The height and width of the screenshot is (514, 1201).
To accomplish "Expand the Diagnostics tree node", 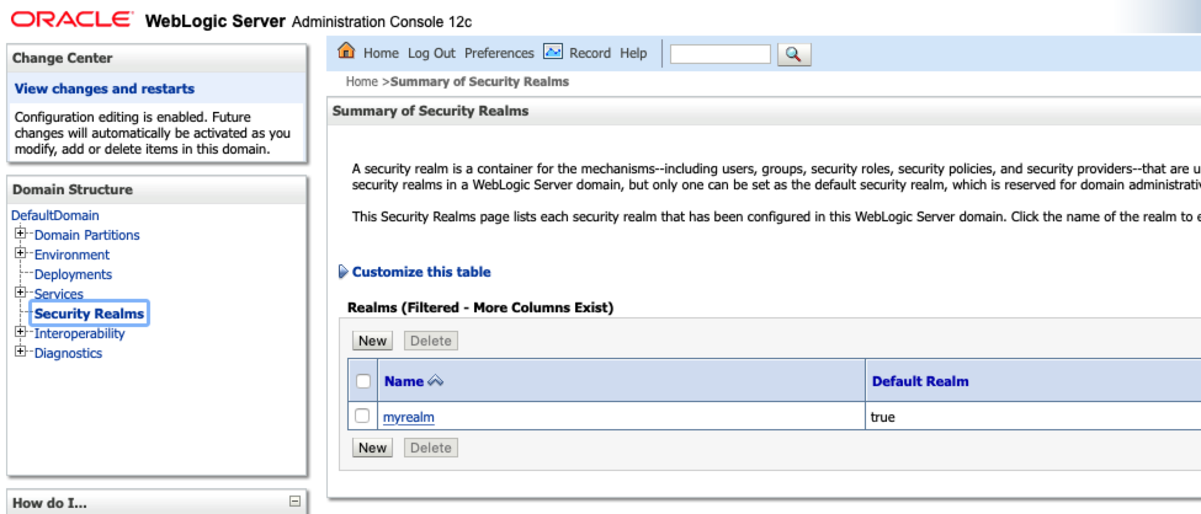I will pos(20,352).
